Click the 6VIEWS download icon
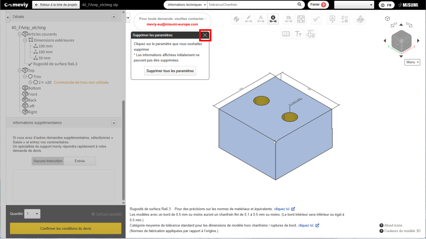426x239 pixels. [310, 34]
